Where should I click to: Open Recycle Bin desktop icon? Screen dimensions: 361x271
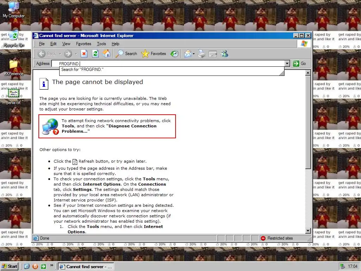pos(14,39)
